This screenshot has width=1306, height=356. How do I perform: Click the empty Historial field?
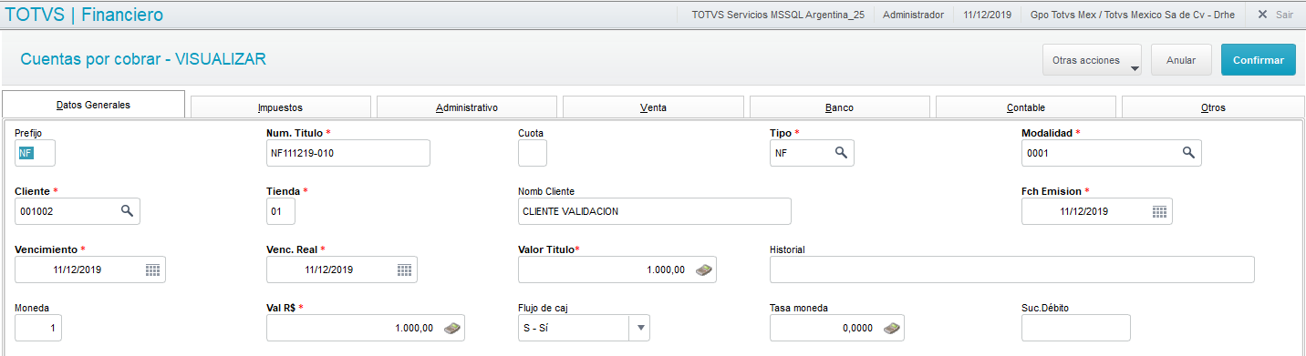pyautogui.click(x=1012, y=270)
